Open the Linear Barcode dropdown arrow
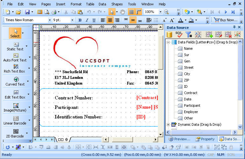 (x=29, y=120)
